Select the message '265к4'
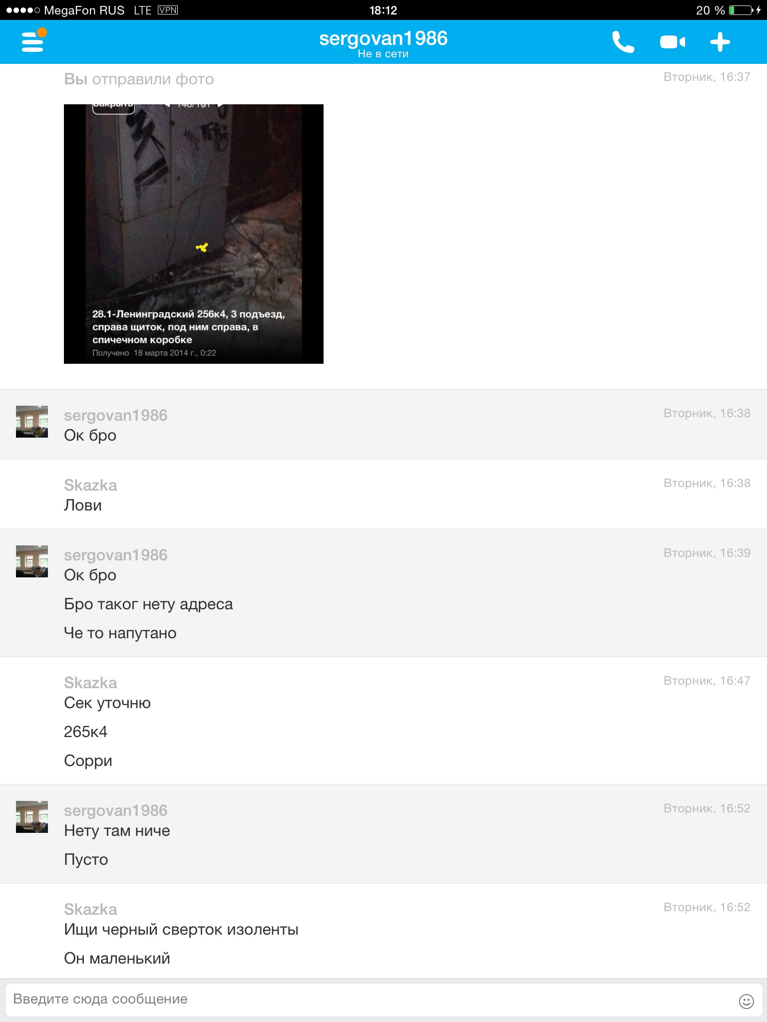Image resolution: width=767 pixels, height=1022 pixels. 85,732
